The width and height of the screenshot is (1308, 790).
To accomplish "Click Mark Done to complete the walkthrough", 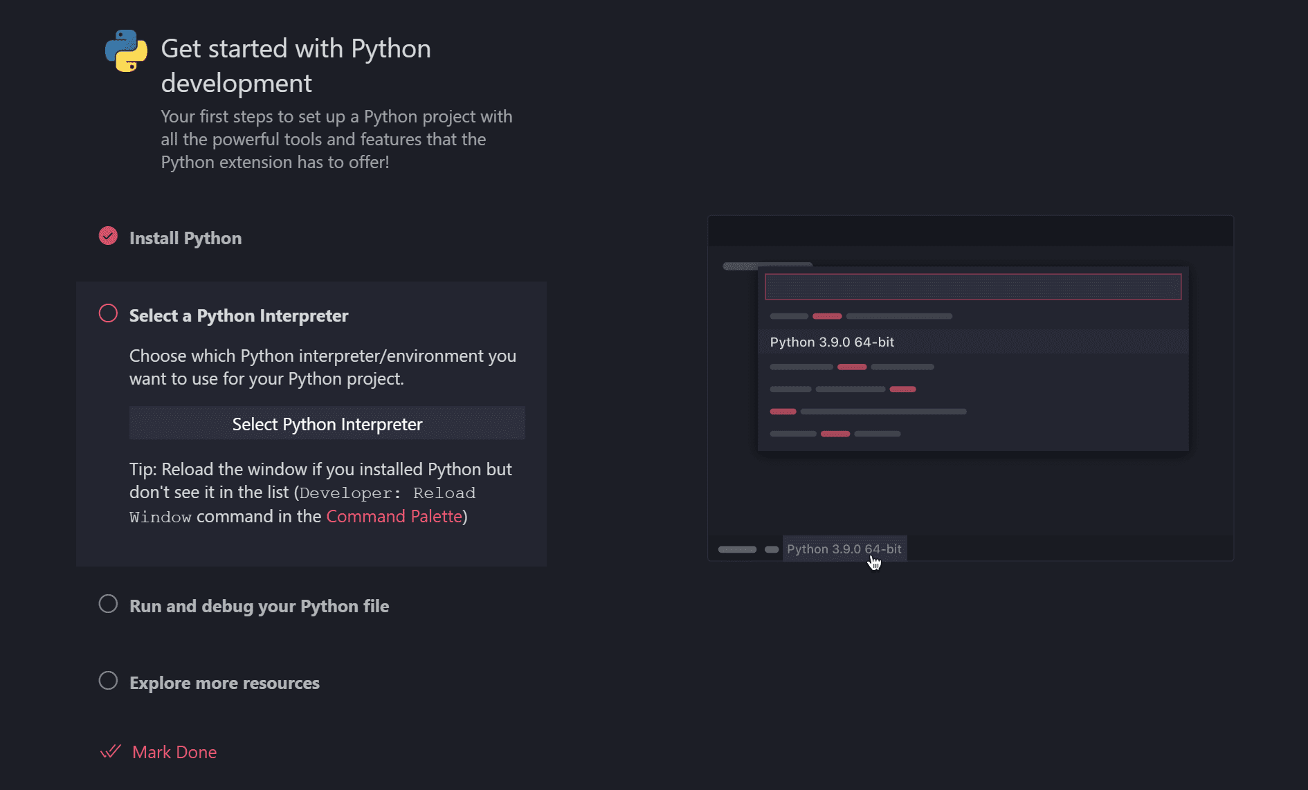I will 174,752.
